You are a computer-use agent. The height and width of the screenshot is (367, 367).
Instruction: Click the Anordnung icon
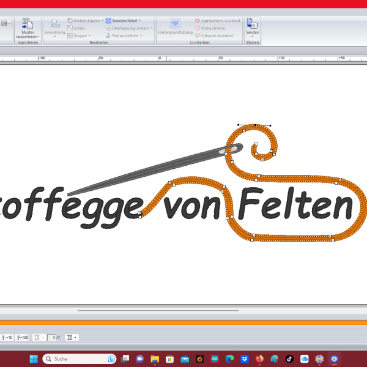(54, 24)
